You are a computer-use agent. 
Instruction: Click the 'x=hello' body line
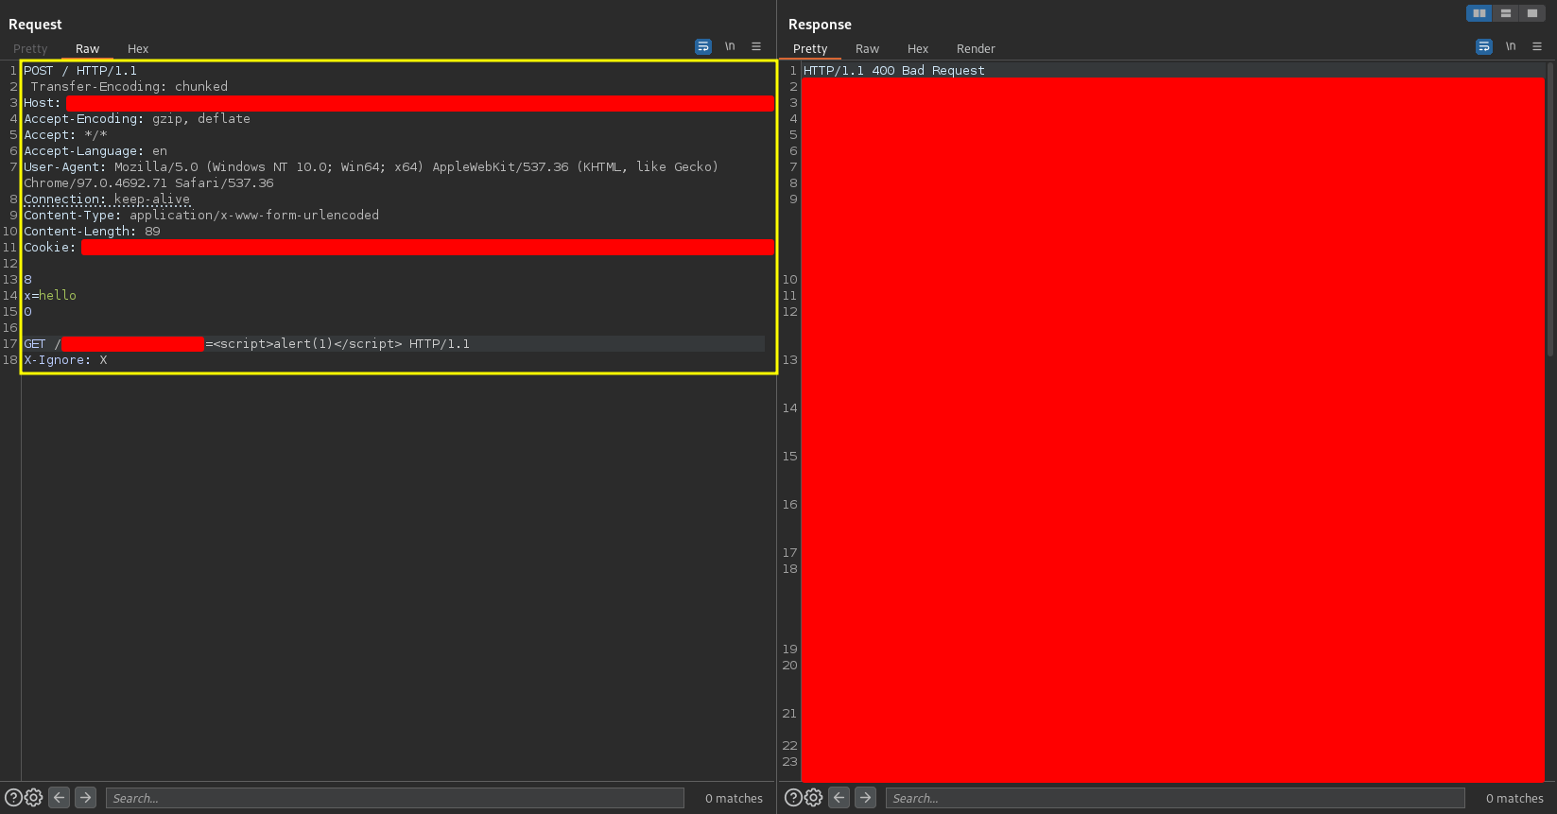(50, 296)
